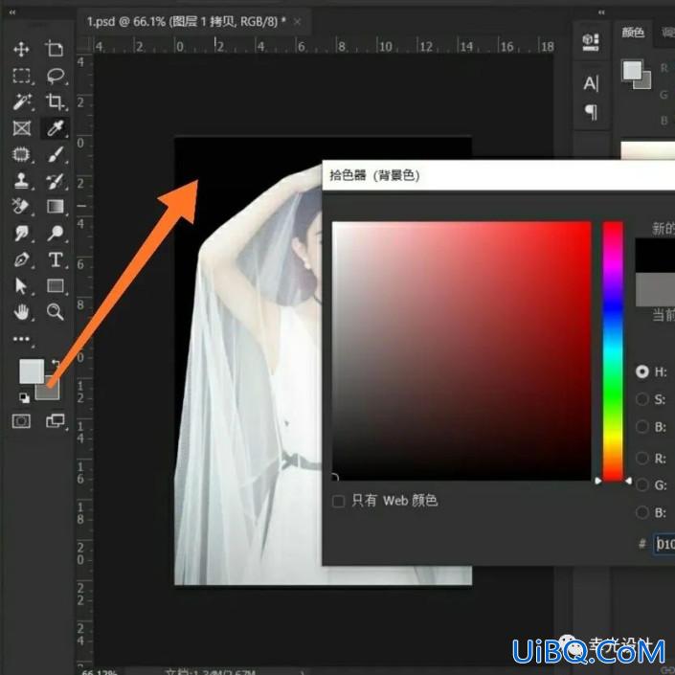Select the Rectangular Marquee tool
The width and height of the screenshot is (675, 675).
click(x=21, y=76)
